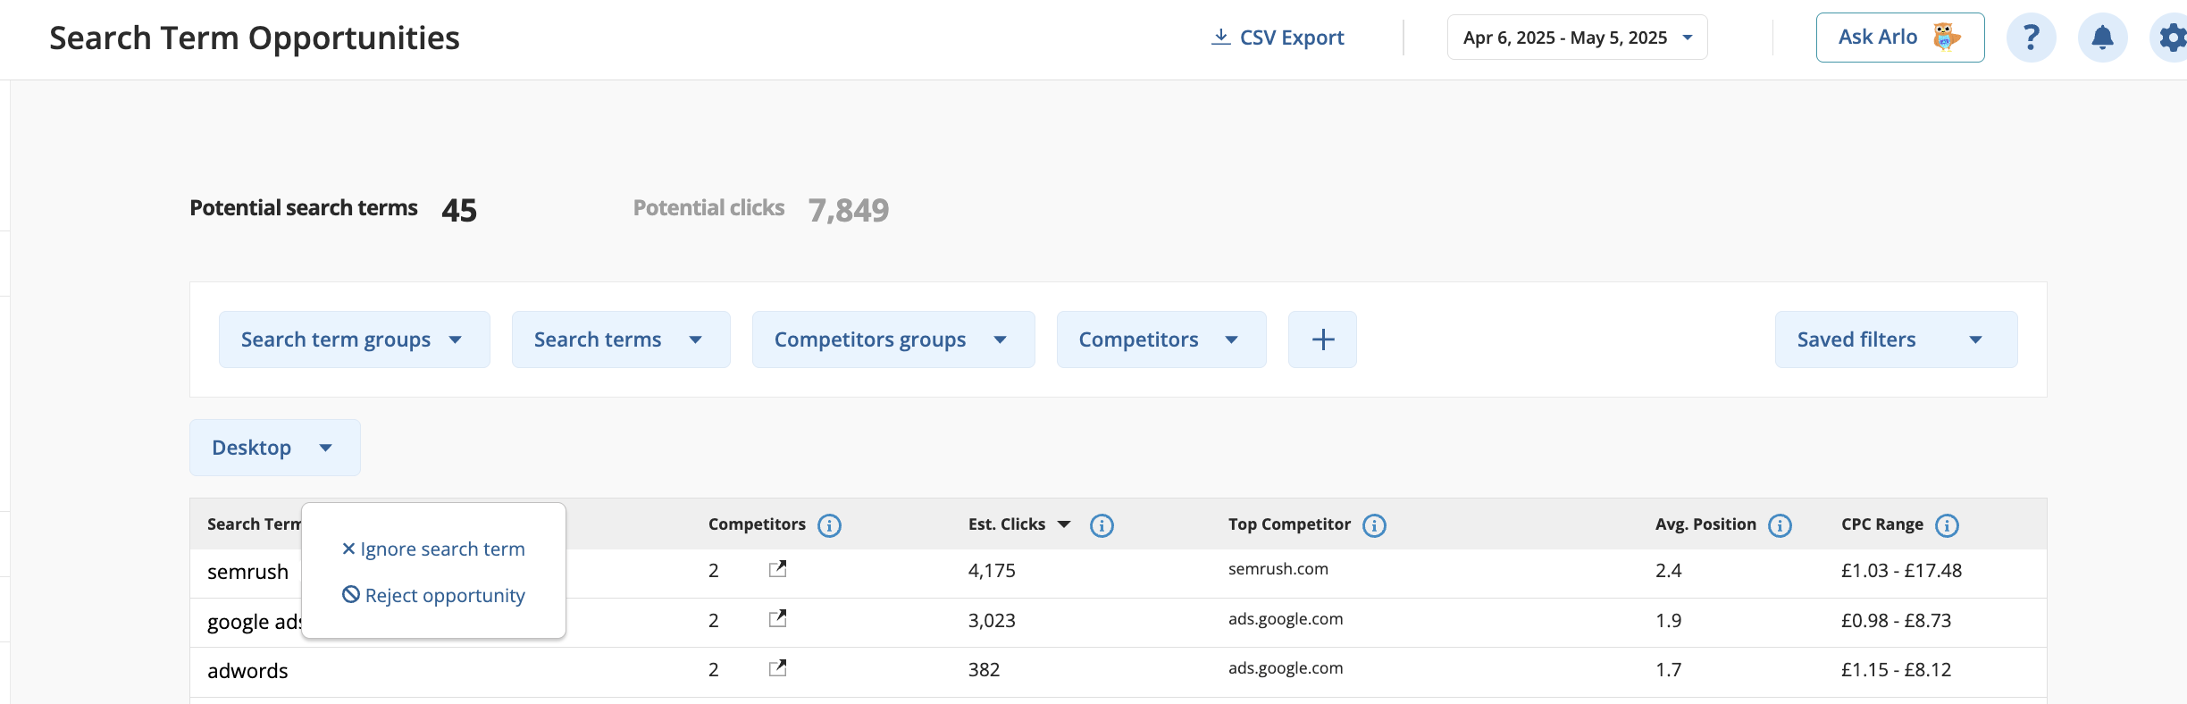Click the 382 estimated clicks value

pyautogui.click(x=984, y=669)
